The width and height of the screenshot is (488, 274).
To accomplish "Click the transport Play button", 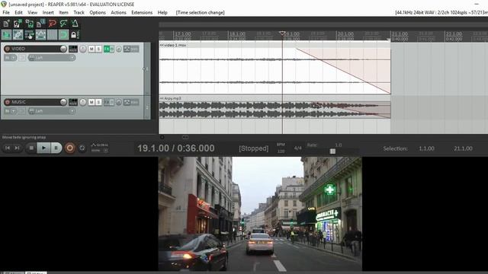I will point(43,148).
